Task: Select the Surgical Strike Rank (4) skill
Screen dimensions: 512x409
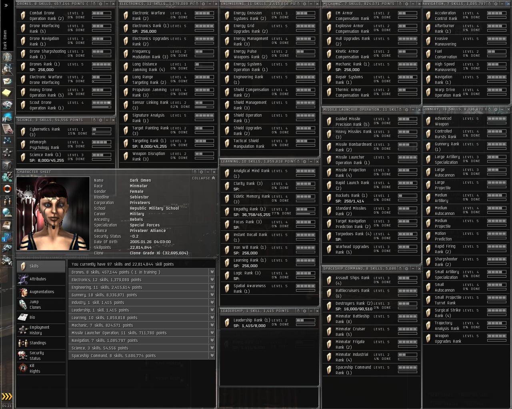Action: 466,313
